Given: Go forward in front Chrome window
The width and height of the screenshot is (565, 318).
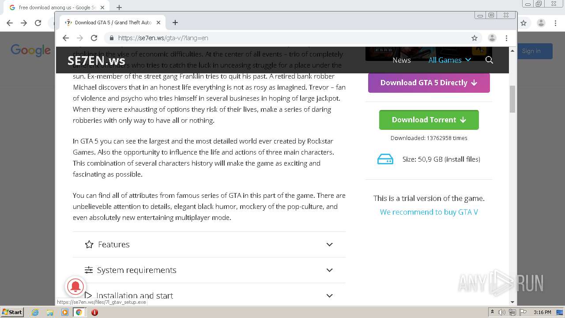Looking at the screenshot, I should (80, 38).
